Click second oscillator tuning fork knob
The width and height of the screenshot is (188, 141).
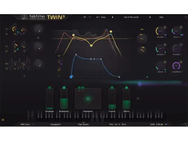tap(15, 46)
